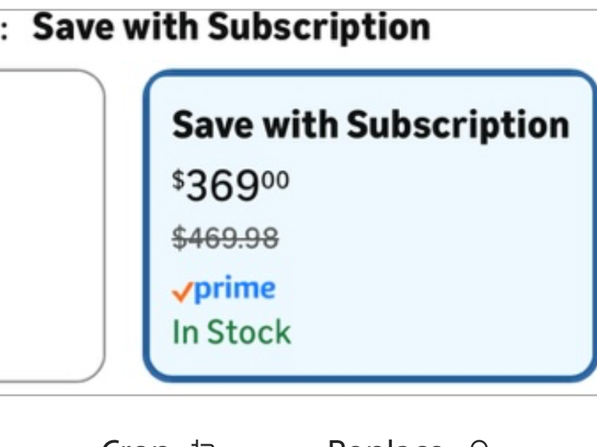Click the orange Prime checkmark icon
This screenshot has width=597, height=447.
point(182,292)
